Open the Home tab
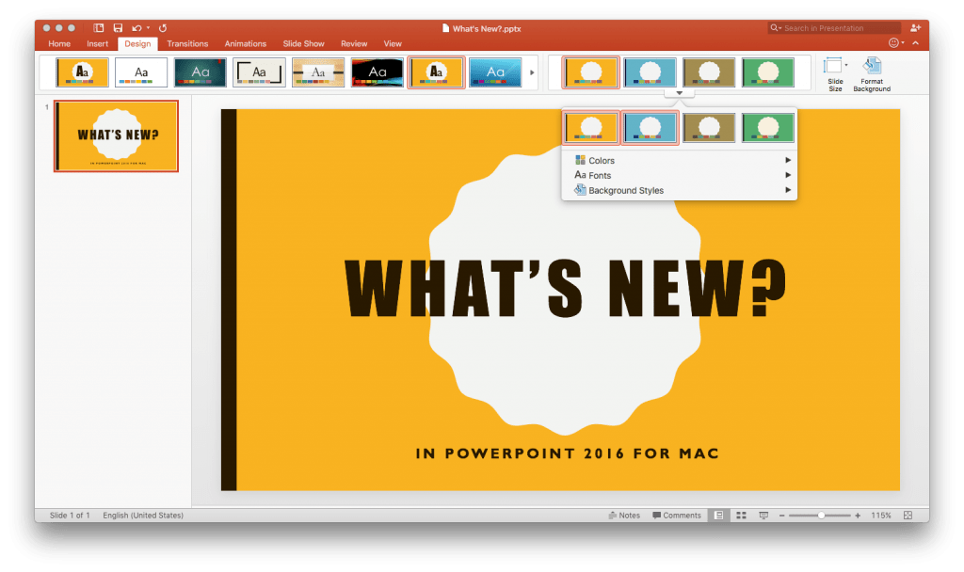This screenshot has width=964, height=572. [59, 43]
